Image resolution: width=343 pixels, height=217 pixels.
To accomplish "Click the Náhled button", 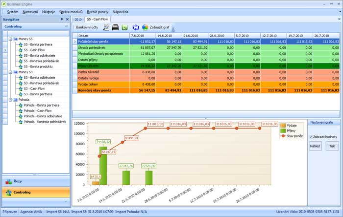I will 315,146.
